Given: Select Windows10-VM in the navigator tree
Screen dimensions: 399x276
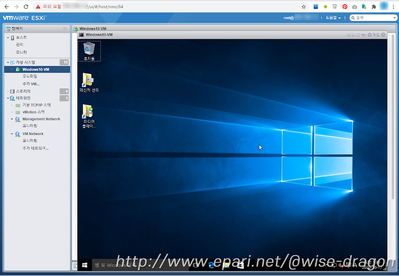Looking at the screenshot, I should click(37, 69).
